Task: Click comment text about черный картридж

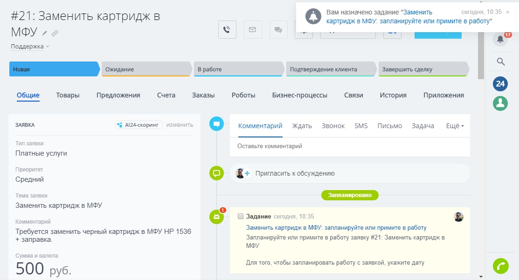Action: pyautogui.click(x=103, y=235)
